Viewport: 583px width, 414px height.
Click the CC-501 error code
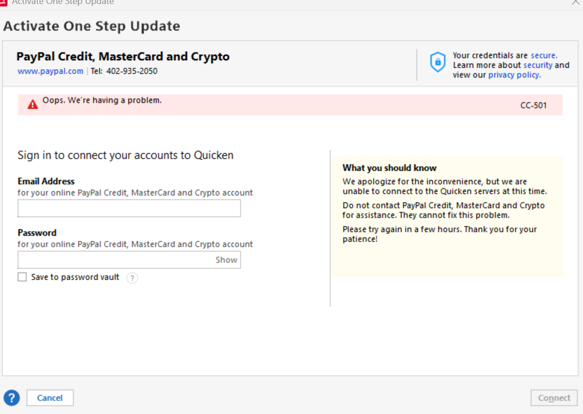533,105
